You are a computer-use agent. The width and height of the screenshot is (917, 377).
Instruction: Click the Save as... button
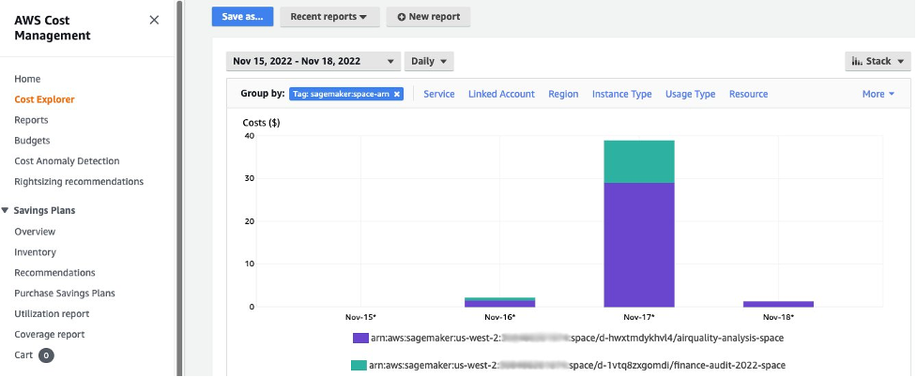[x=242, y=17]
